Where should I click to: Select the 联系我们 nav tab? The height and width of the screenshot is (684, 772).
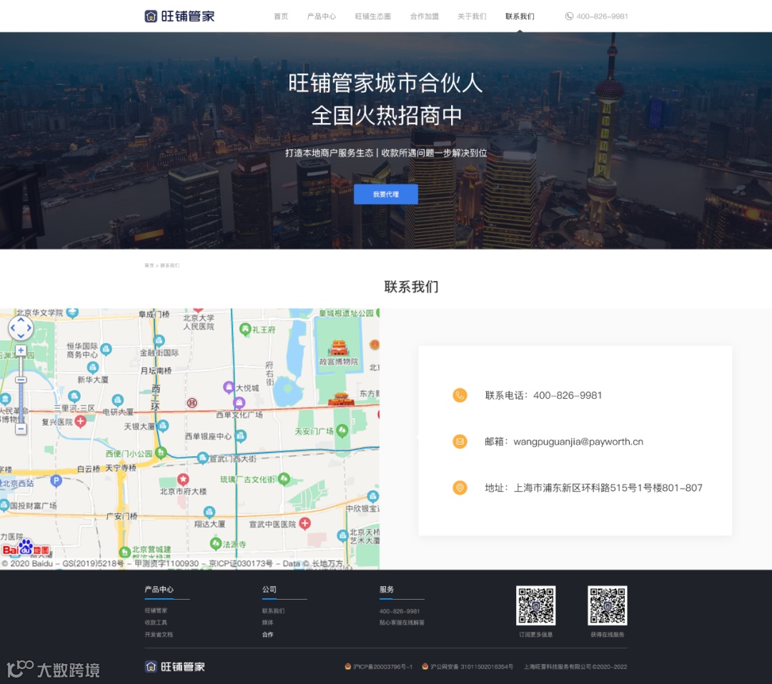[520, 16]
